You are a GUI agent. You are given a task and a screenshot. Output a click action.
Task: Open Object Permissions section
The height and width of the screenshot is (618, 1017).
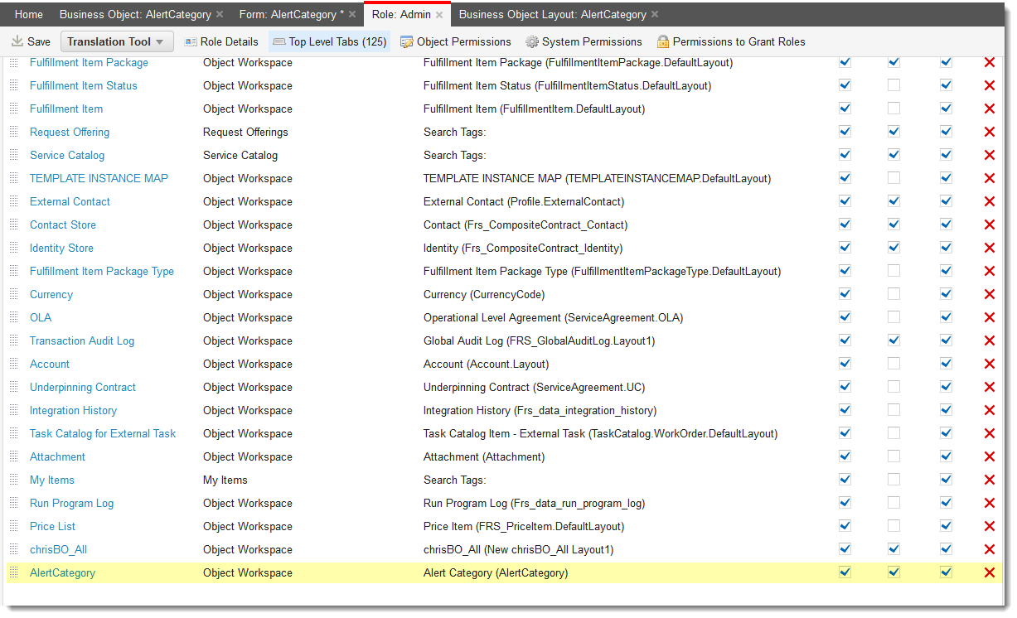tap(455, 41)
